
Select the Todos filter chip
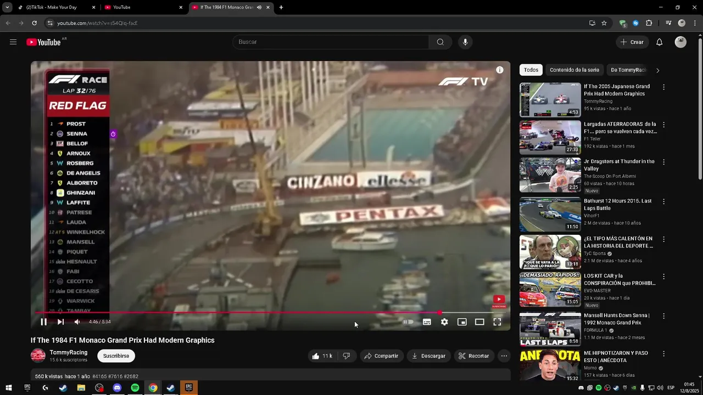(x=531, y=70)
